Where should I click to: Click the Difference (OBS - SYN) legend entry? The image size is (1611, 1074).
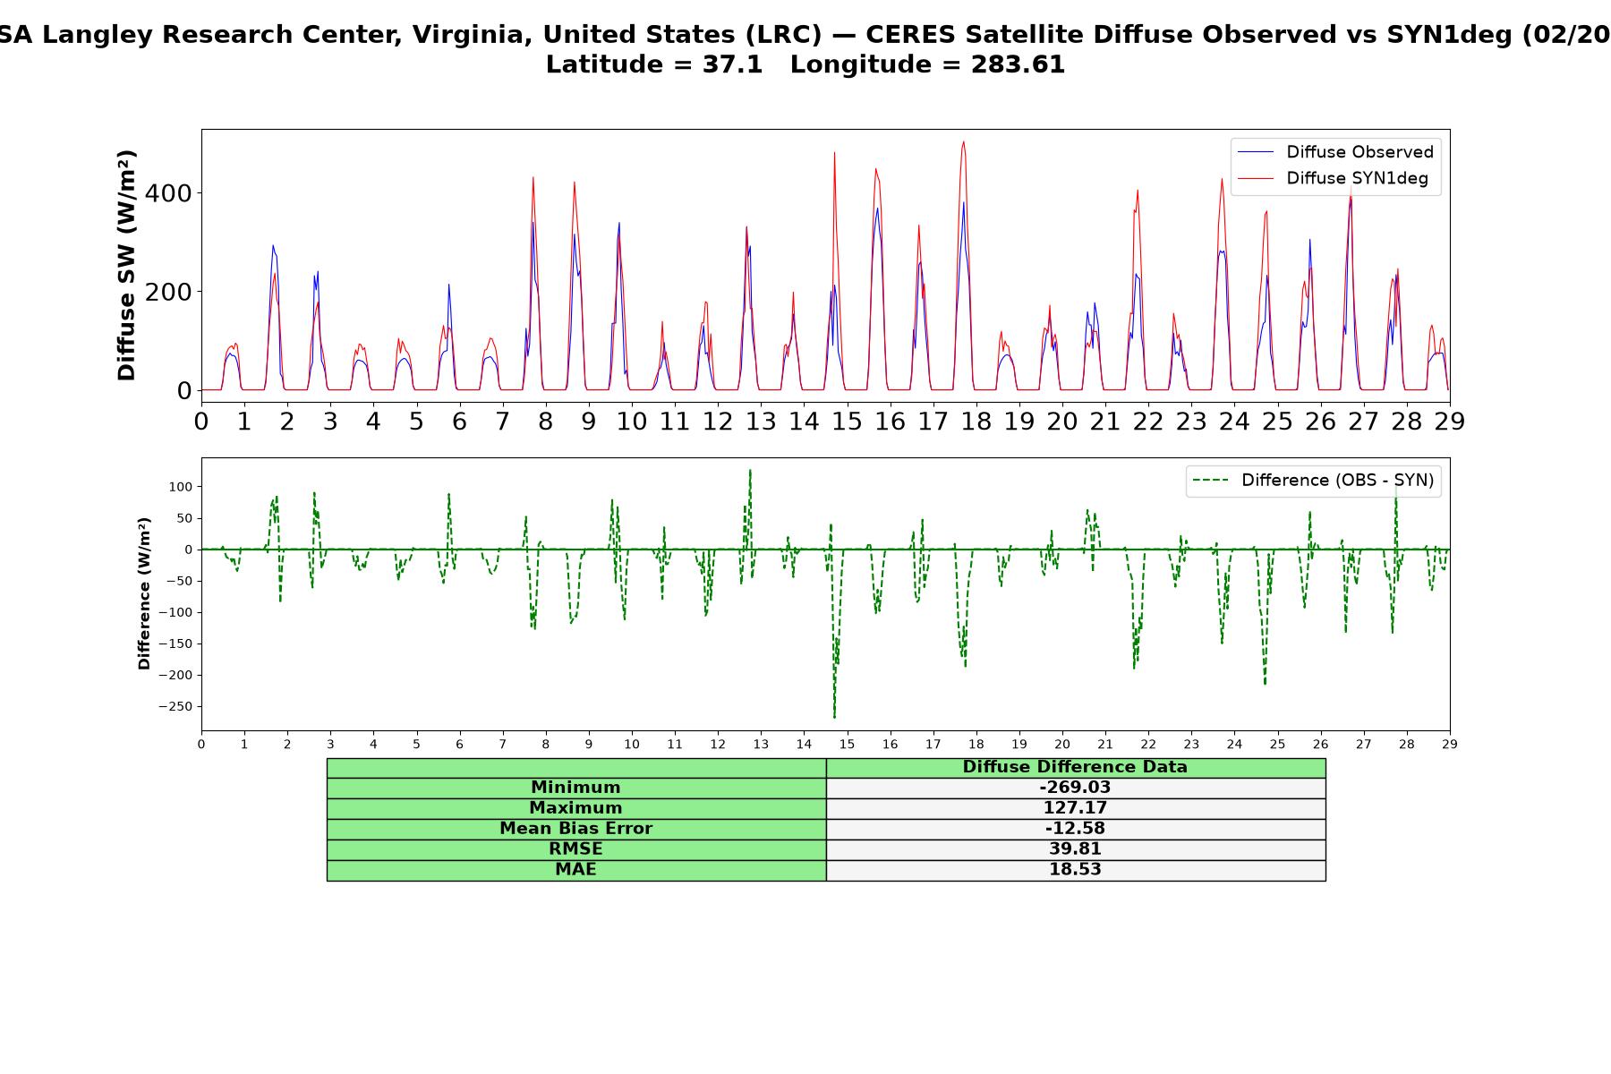coord(1313,481)
